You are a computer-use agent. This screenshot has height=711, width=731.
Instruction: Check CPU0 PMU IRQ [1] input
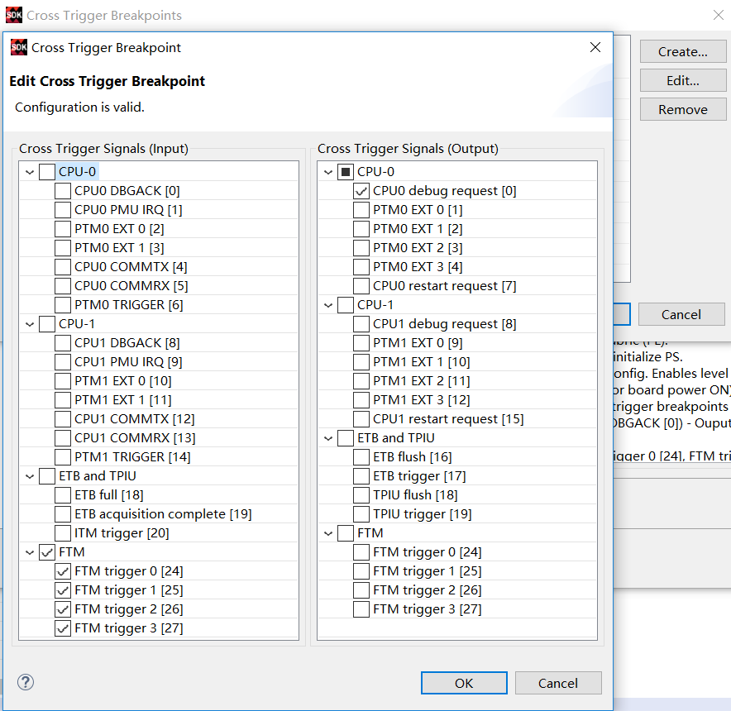63,210
